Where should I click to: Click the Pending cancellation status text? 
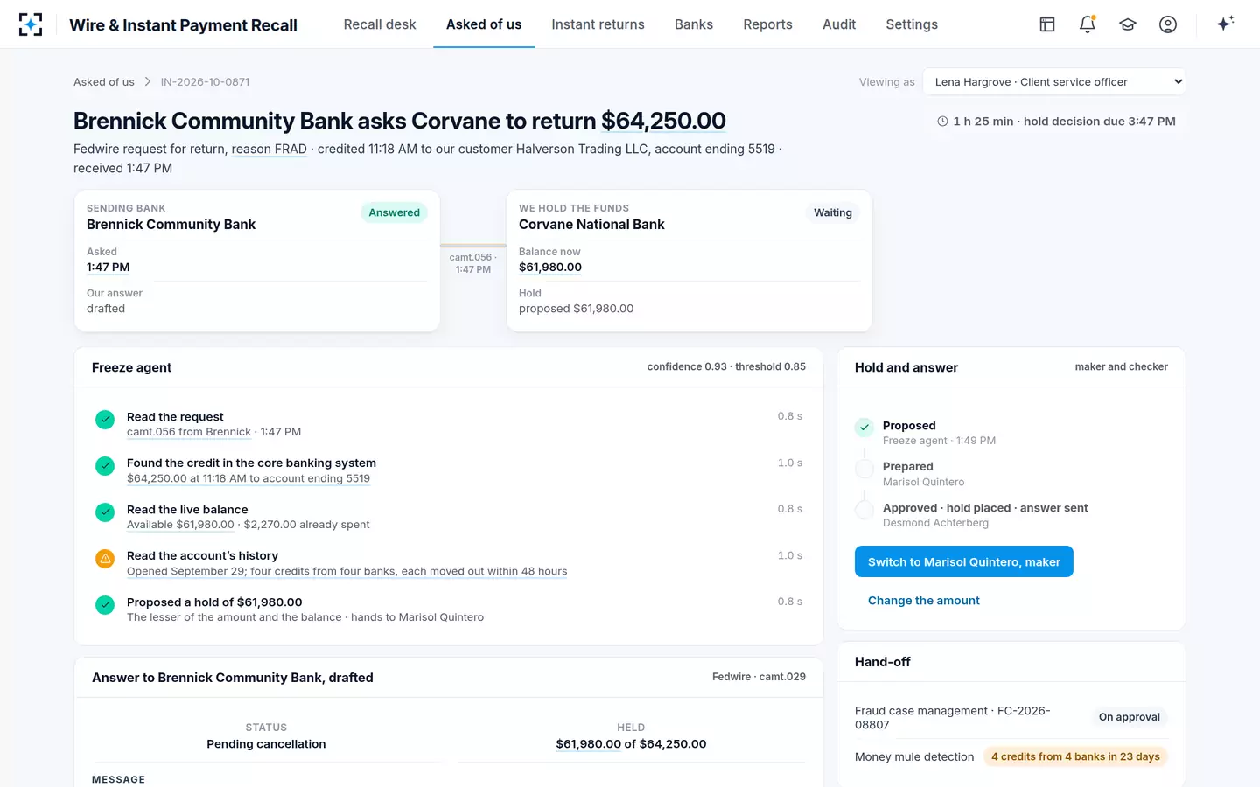pos(266,744)
